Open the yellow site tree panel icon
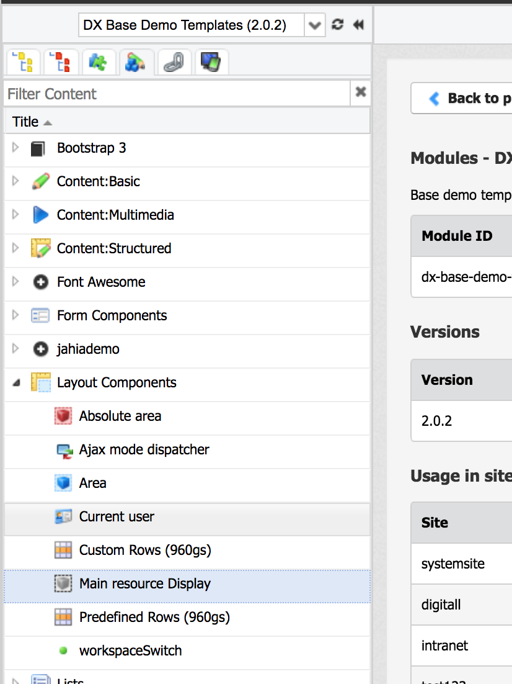The image size is (512, 684). click(x=23, y=62)
